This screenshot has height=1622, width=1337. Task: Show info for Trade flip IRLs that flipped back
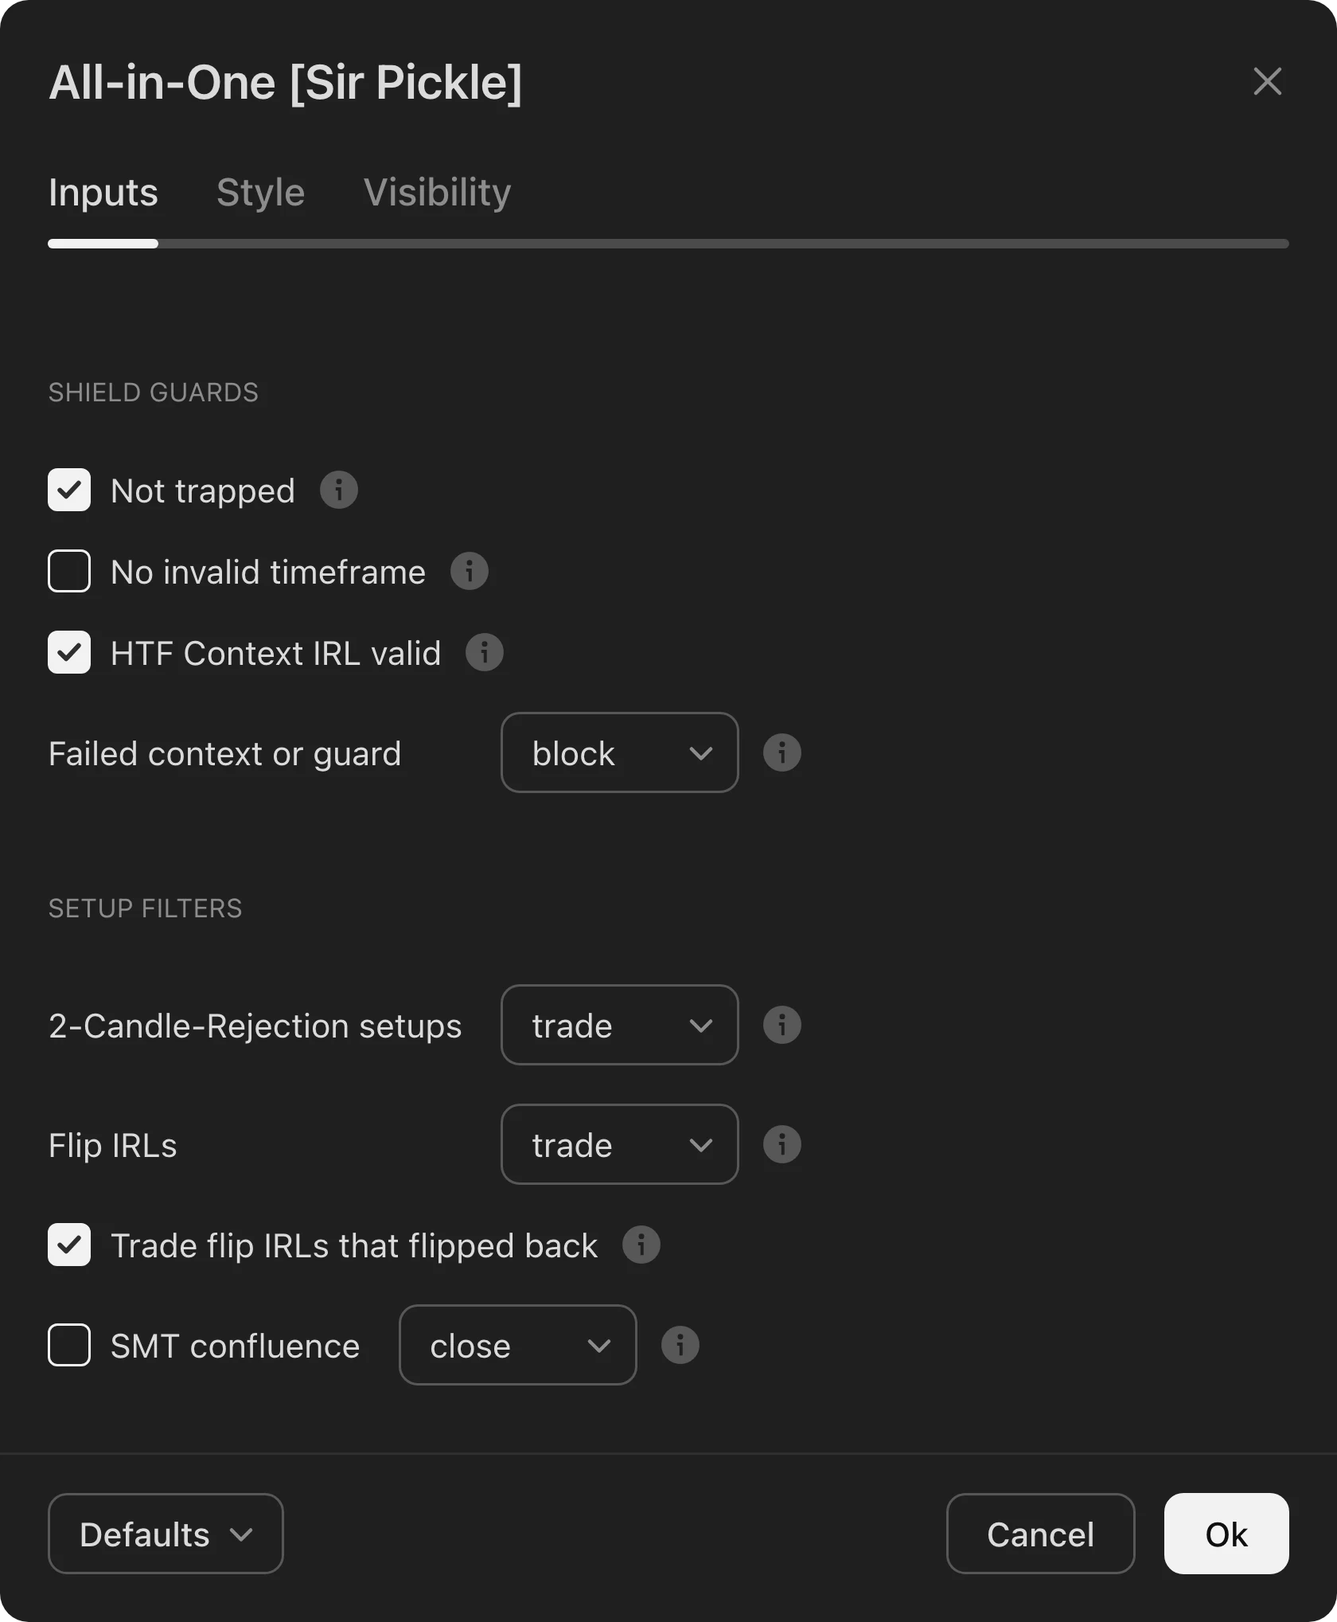point(641,1245)
